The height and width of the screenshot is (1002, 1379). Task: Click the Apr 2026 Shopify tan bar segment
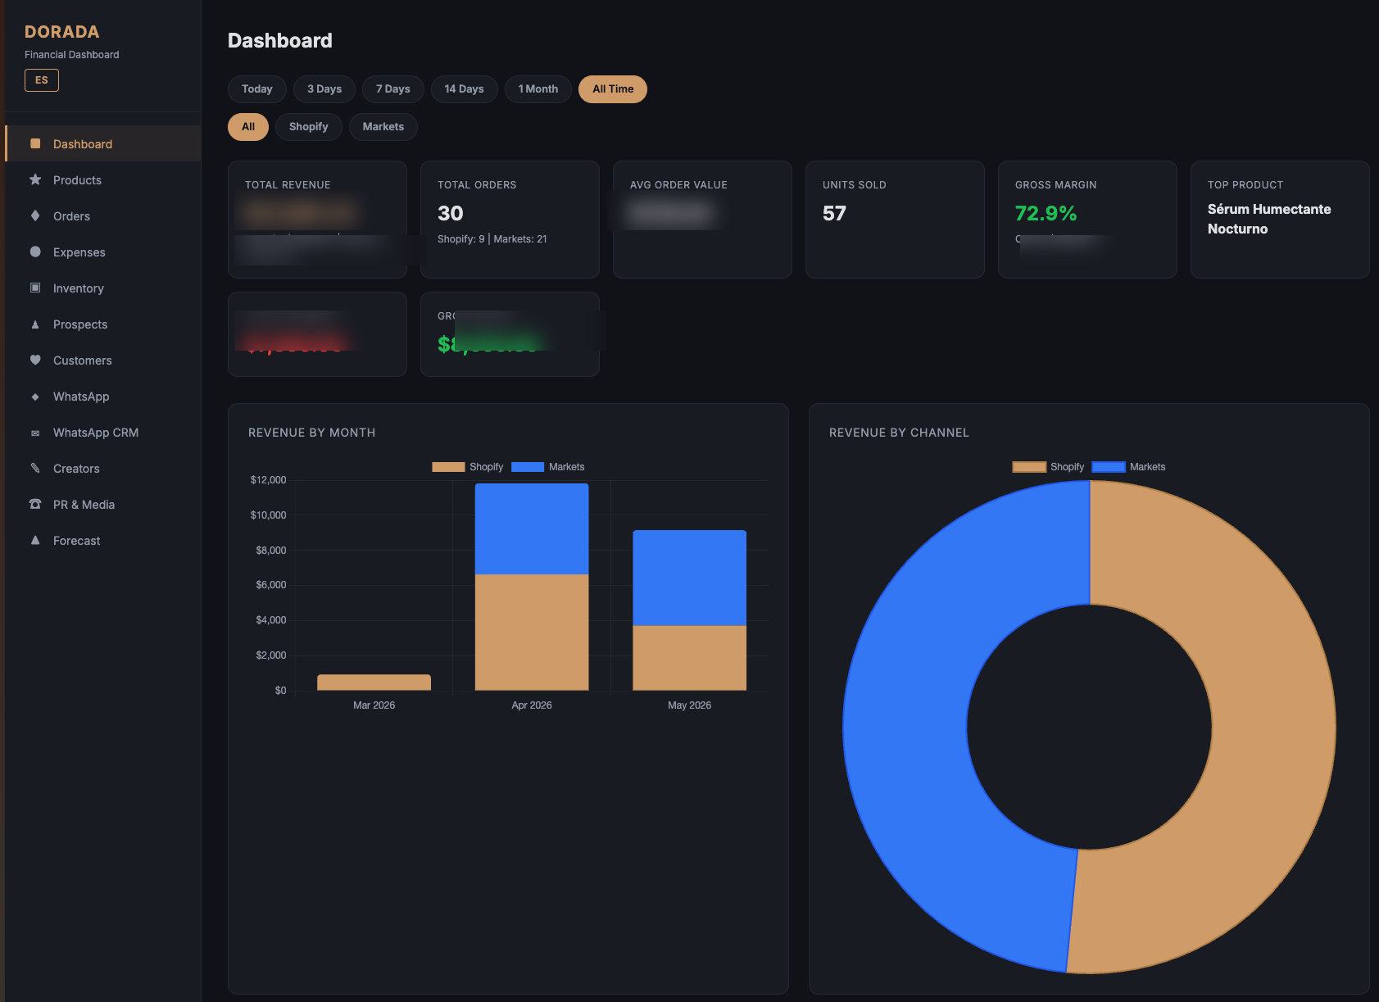click(532, 632)
